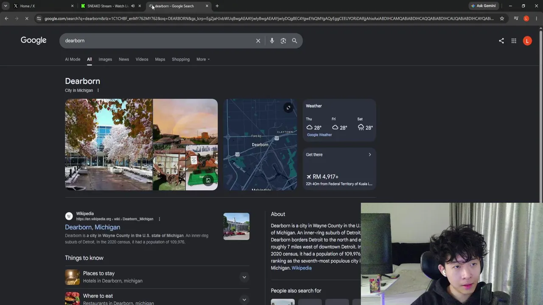Click the RM 4,917+ flight price
Screen dimensions: 543x305
tap(322, 177)
